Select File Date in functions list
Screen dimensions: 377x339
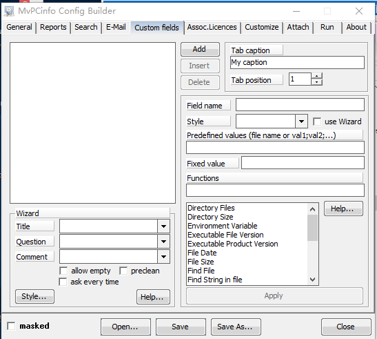pos(202,253)
